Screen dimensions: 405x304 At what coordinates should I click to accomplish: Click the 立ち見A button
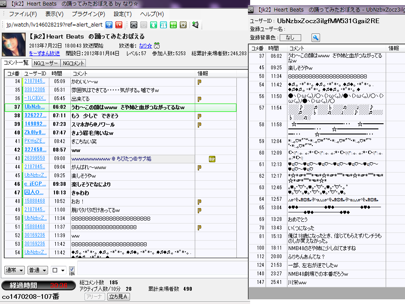tap(118, 296)
